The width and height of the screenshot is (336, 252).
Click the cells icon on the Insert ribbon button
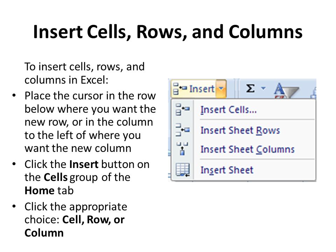pyautogui.click(x=179, y=89)
